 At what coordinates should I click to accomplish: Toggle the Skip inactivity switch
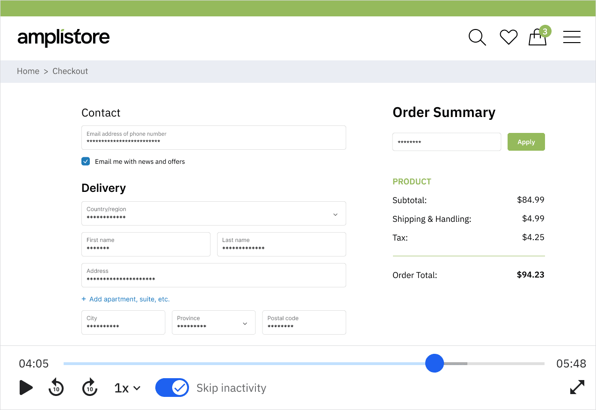coord(172,388)
